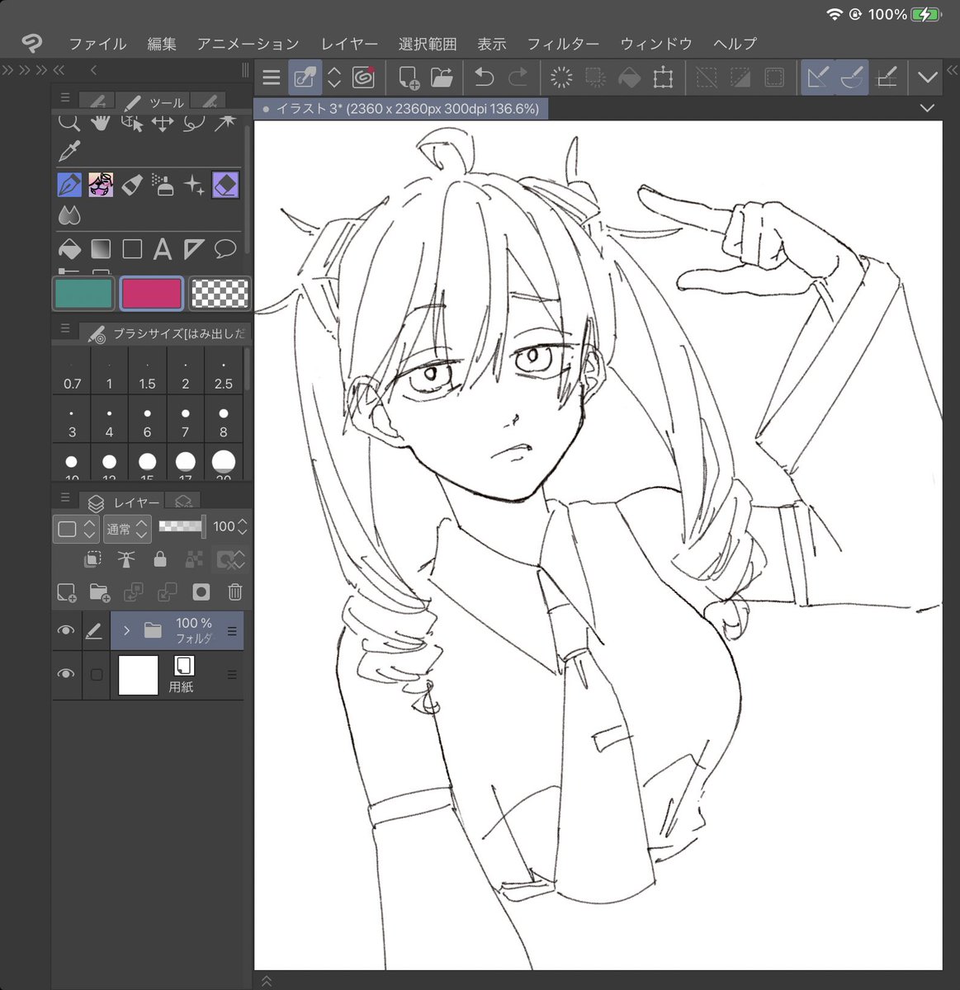Select the Decoration sparkle tool
Screen dimensions: 960x990
[194, 185]
